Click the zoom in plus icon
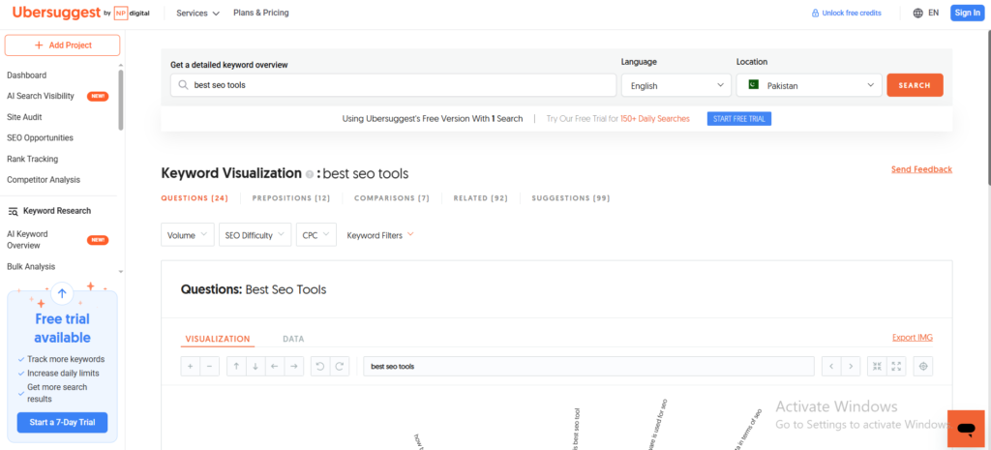This screenshot has width=991, height=450. coord(191,367)
